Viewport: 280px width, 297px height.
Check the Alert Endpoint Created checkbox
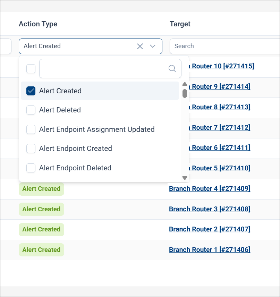[31, 148]
